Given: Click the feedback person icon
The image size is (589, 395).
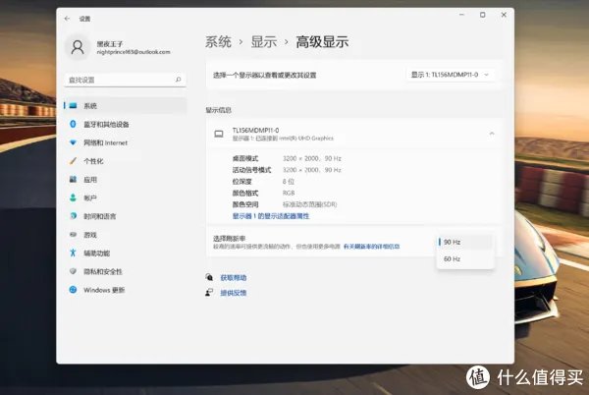Looking at the screenshot, I should (209, 293).
